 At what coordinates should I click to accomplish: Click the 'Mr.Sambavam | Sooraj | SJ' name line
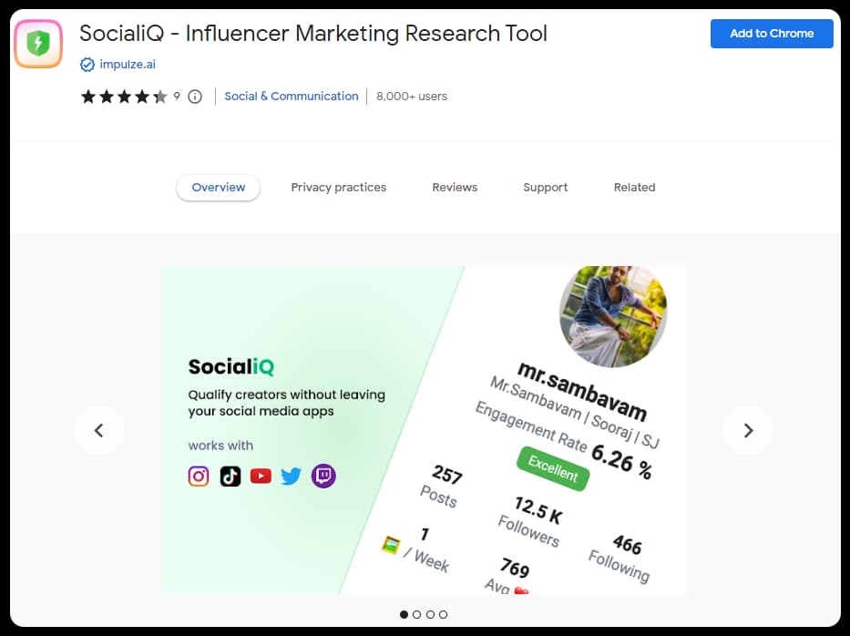(575, 412)
